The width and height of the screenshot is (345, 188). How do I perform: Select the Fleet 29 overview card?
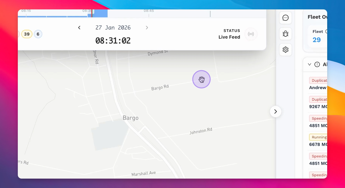pyautogui.click(x=318, y=36)
